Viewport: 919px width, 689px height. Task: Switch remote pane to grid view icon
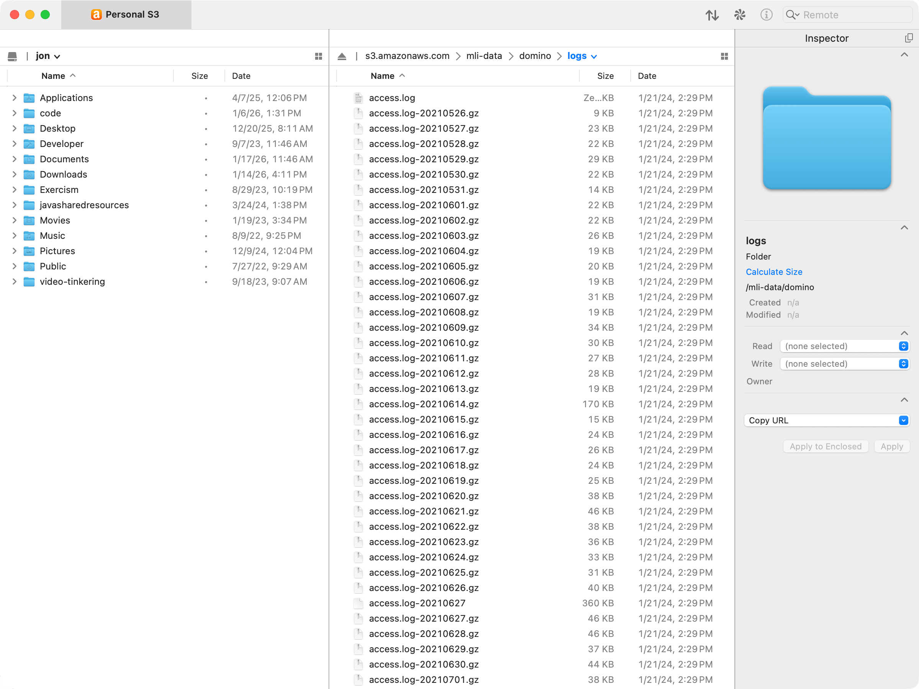pyautogui.click(x=724, y=57)
